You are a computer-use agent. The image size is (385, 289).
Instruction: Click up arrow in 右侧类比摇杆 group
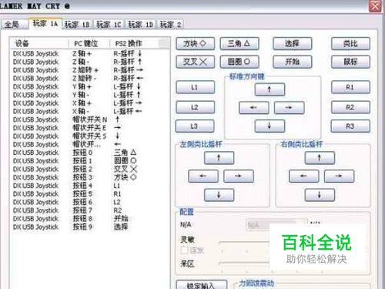[320, 158]
